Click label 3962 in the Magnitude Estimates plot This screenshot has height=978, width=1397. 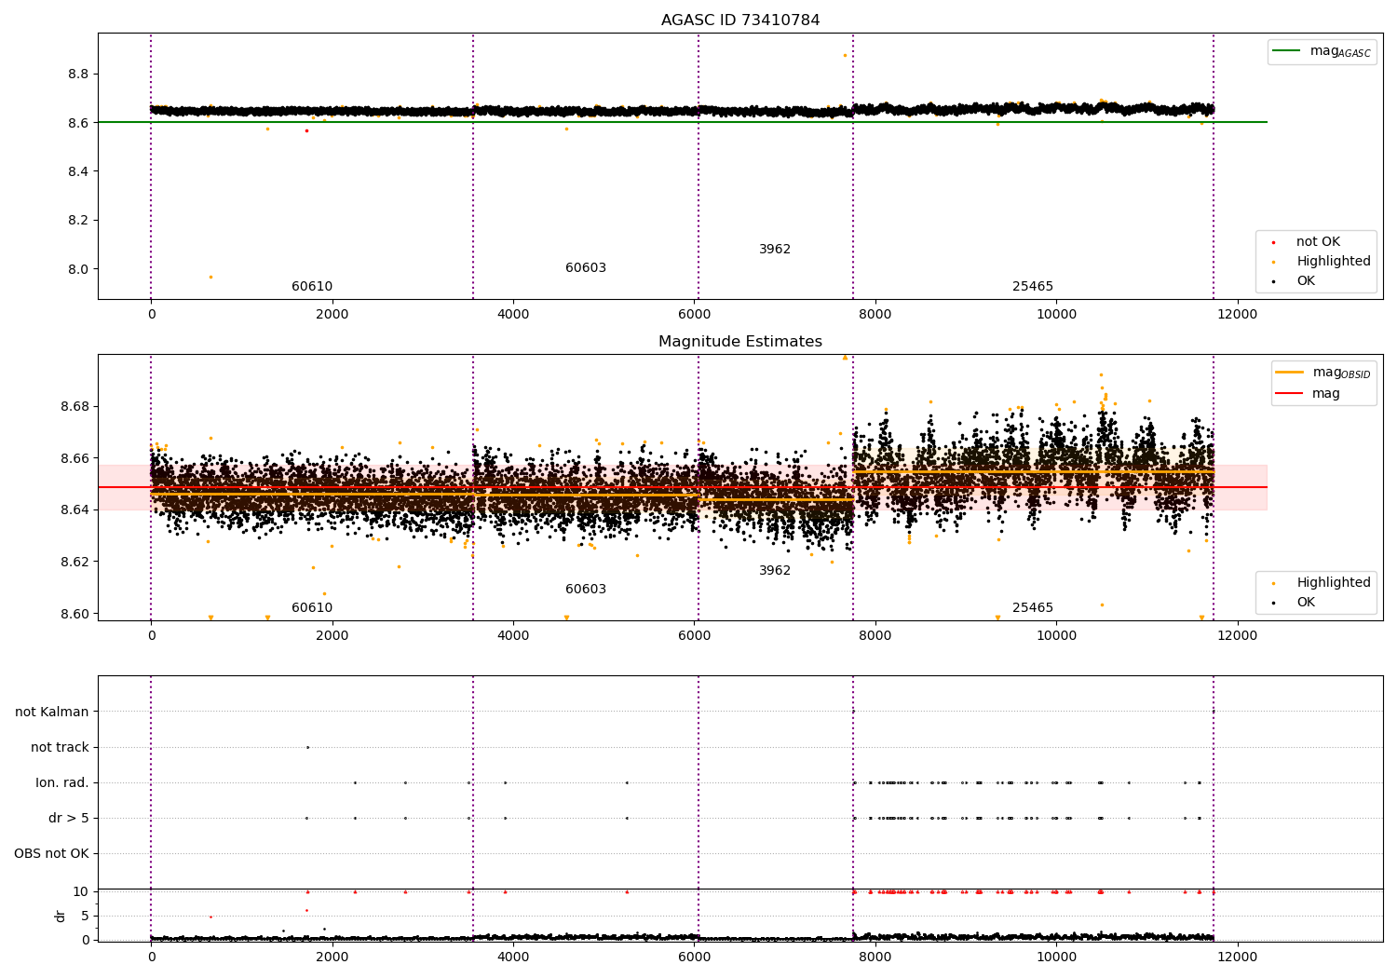pyautogui.click(x=775, y=571)
